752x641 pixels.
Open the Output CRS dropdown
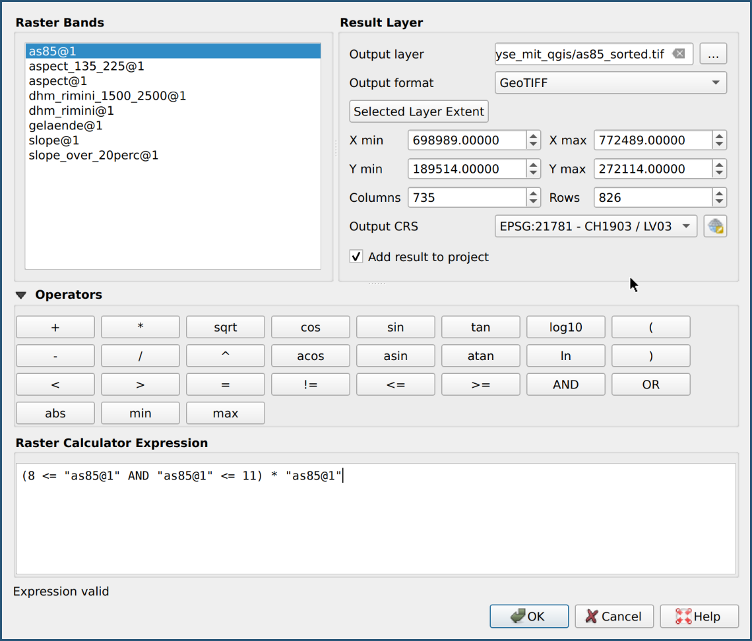point(595,226)
